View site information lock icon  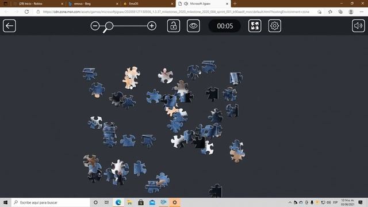tap(39, 11)
